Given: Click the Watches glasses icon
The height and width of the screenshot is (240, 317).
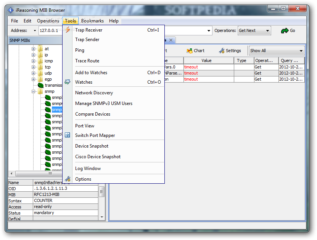Looking at the screenshot, I should (x=68, y=82).
